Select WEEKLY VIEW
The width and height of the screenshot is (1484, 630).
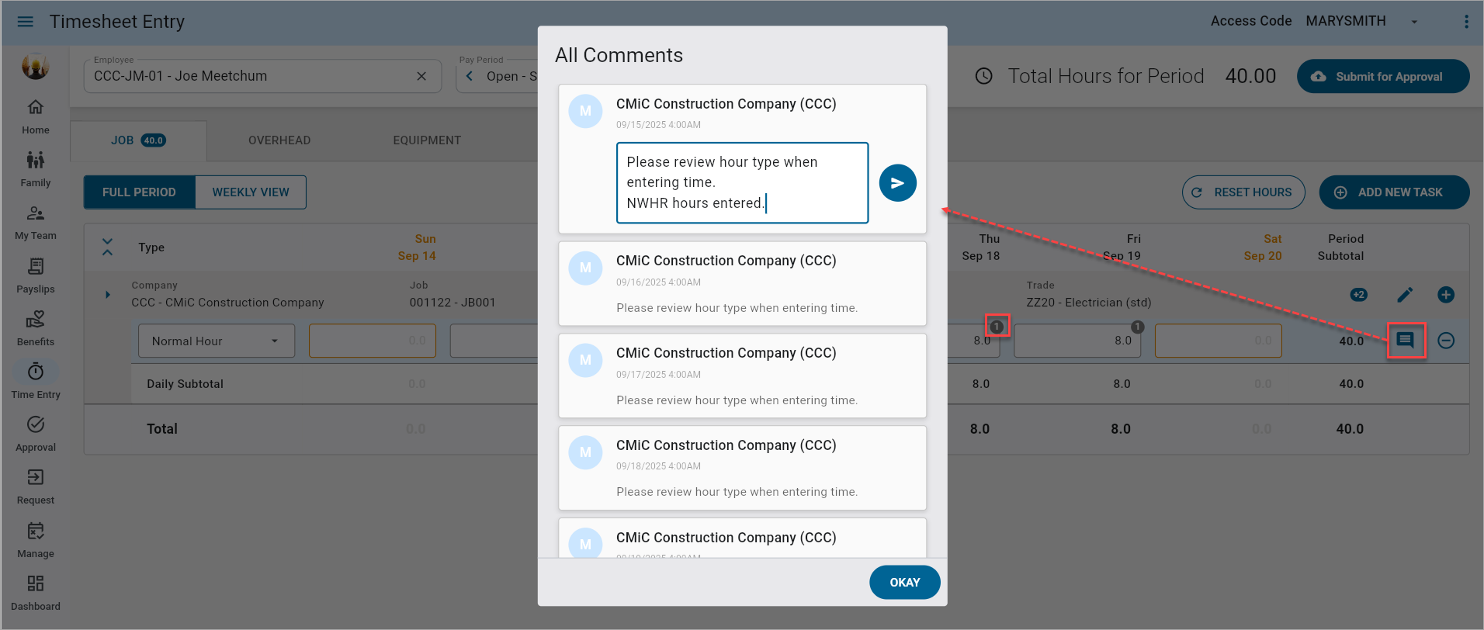(251, 192)
